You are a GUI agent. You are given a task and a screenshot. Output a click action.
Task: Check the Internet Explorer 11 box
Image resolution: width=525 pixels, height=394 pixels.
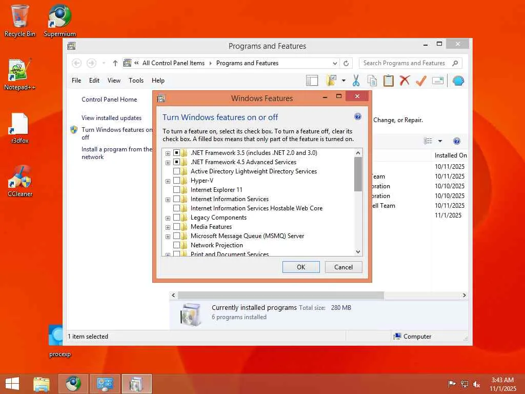coord(176,190)
